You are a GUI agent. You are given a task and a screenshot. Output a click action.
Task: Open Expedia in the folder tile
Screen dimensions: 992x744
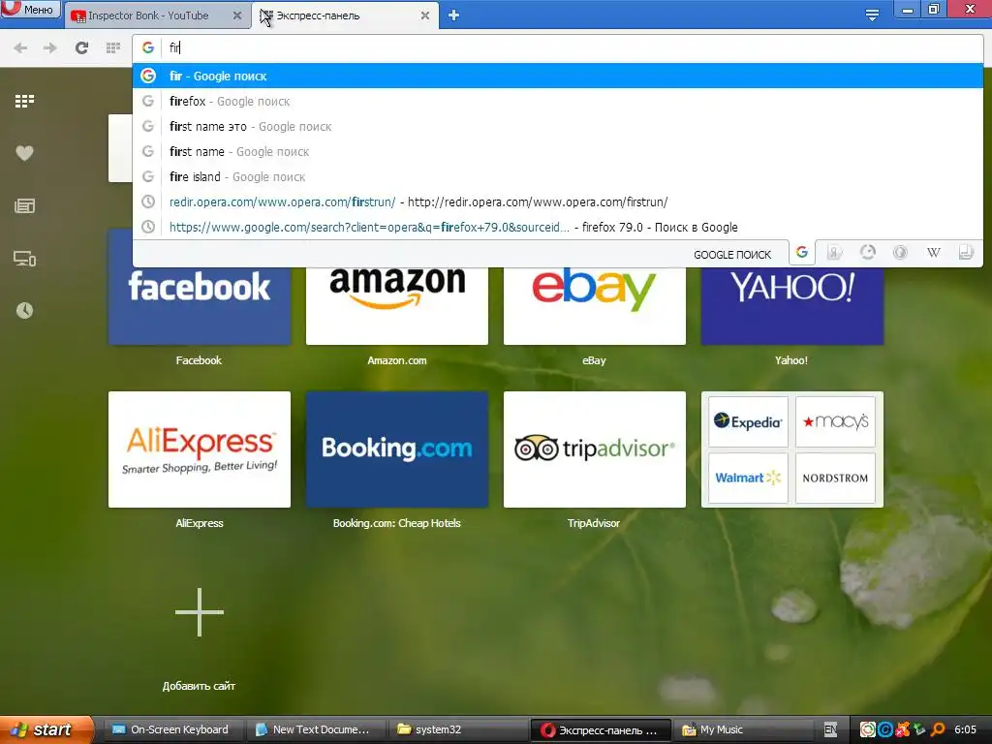748,421
